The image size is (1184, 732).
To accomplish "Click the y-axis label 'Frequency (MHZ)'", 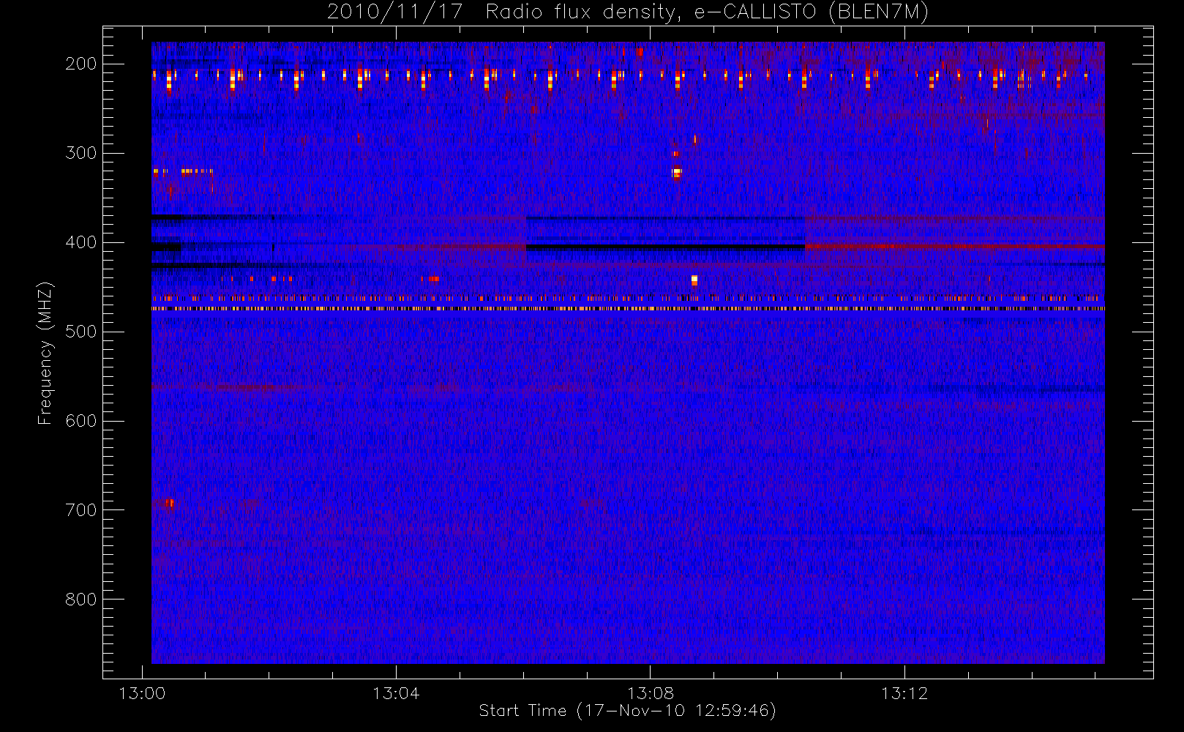I will click(x=45, y=353).
